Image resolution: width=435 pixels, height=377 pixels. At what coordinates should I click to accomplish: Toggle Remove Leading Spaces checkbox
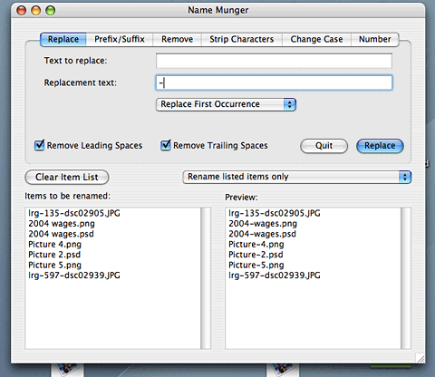tap(40, 145)
